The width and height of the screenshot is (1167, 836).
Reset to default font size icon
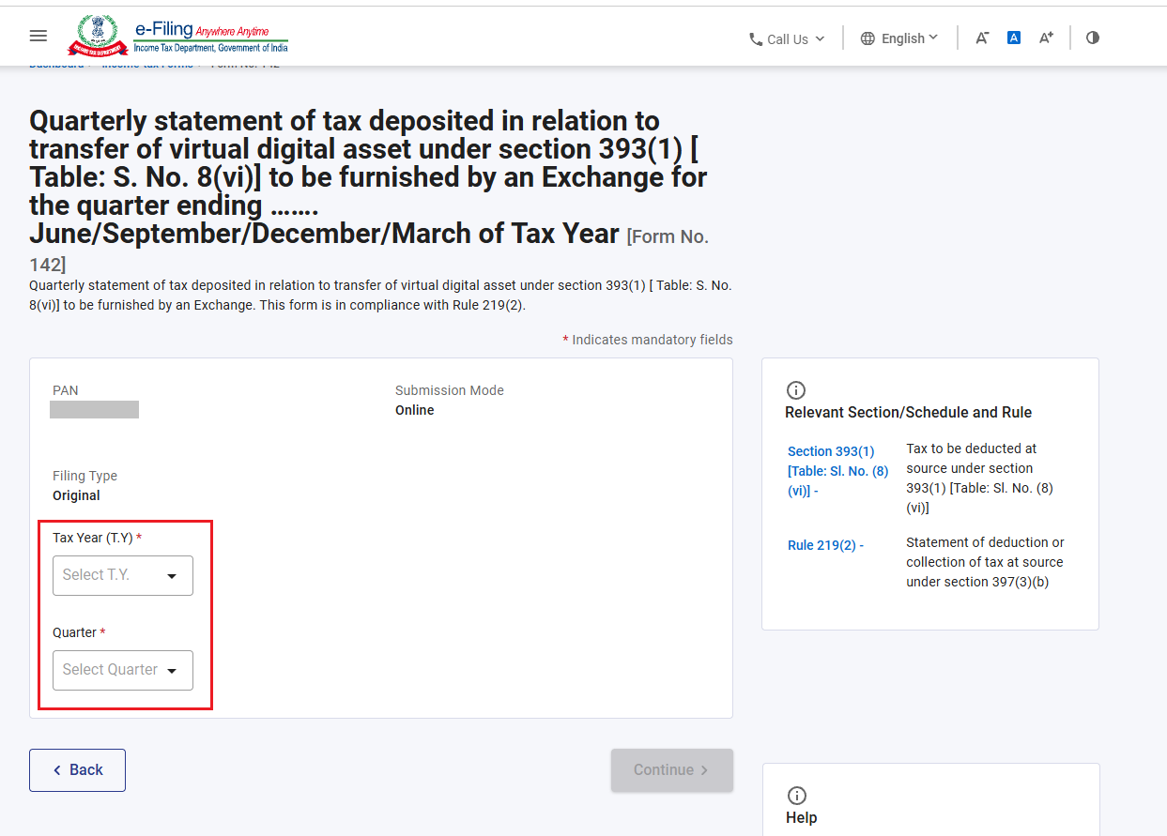[1014, 38]
